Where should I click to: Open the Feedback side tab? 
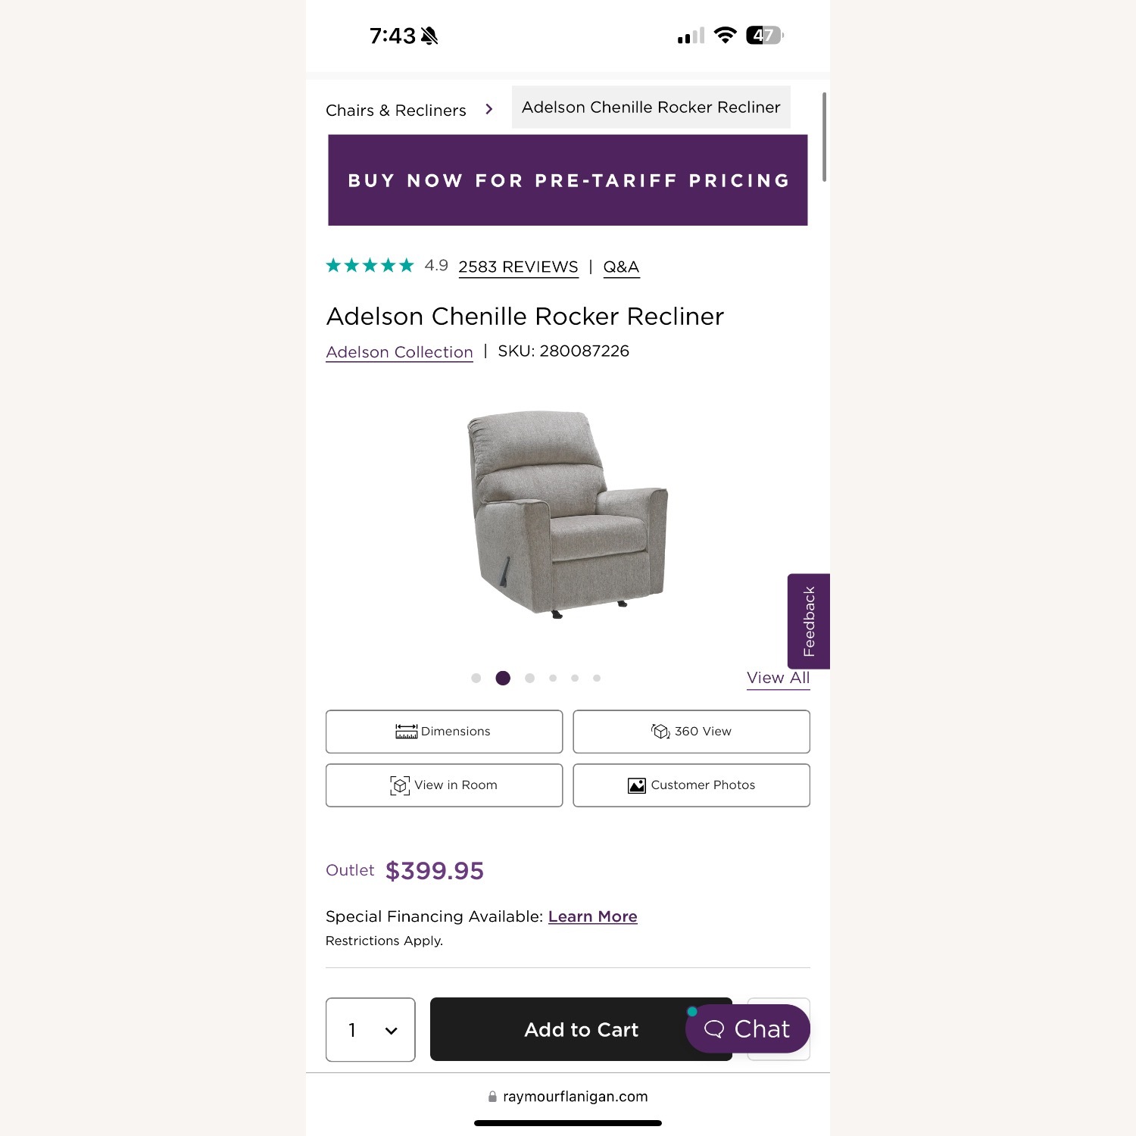pyautogui.click(x=809, y=621)
